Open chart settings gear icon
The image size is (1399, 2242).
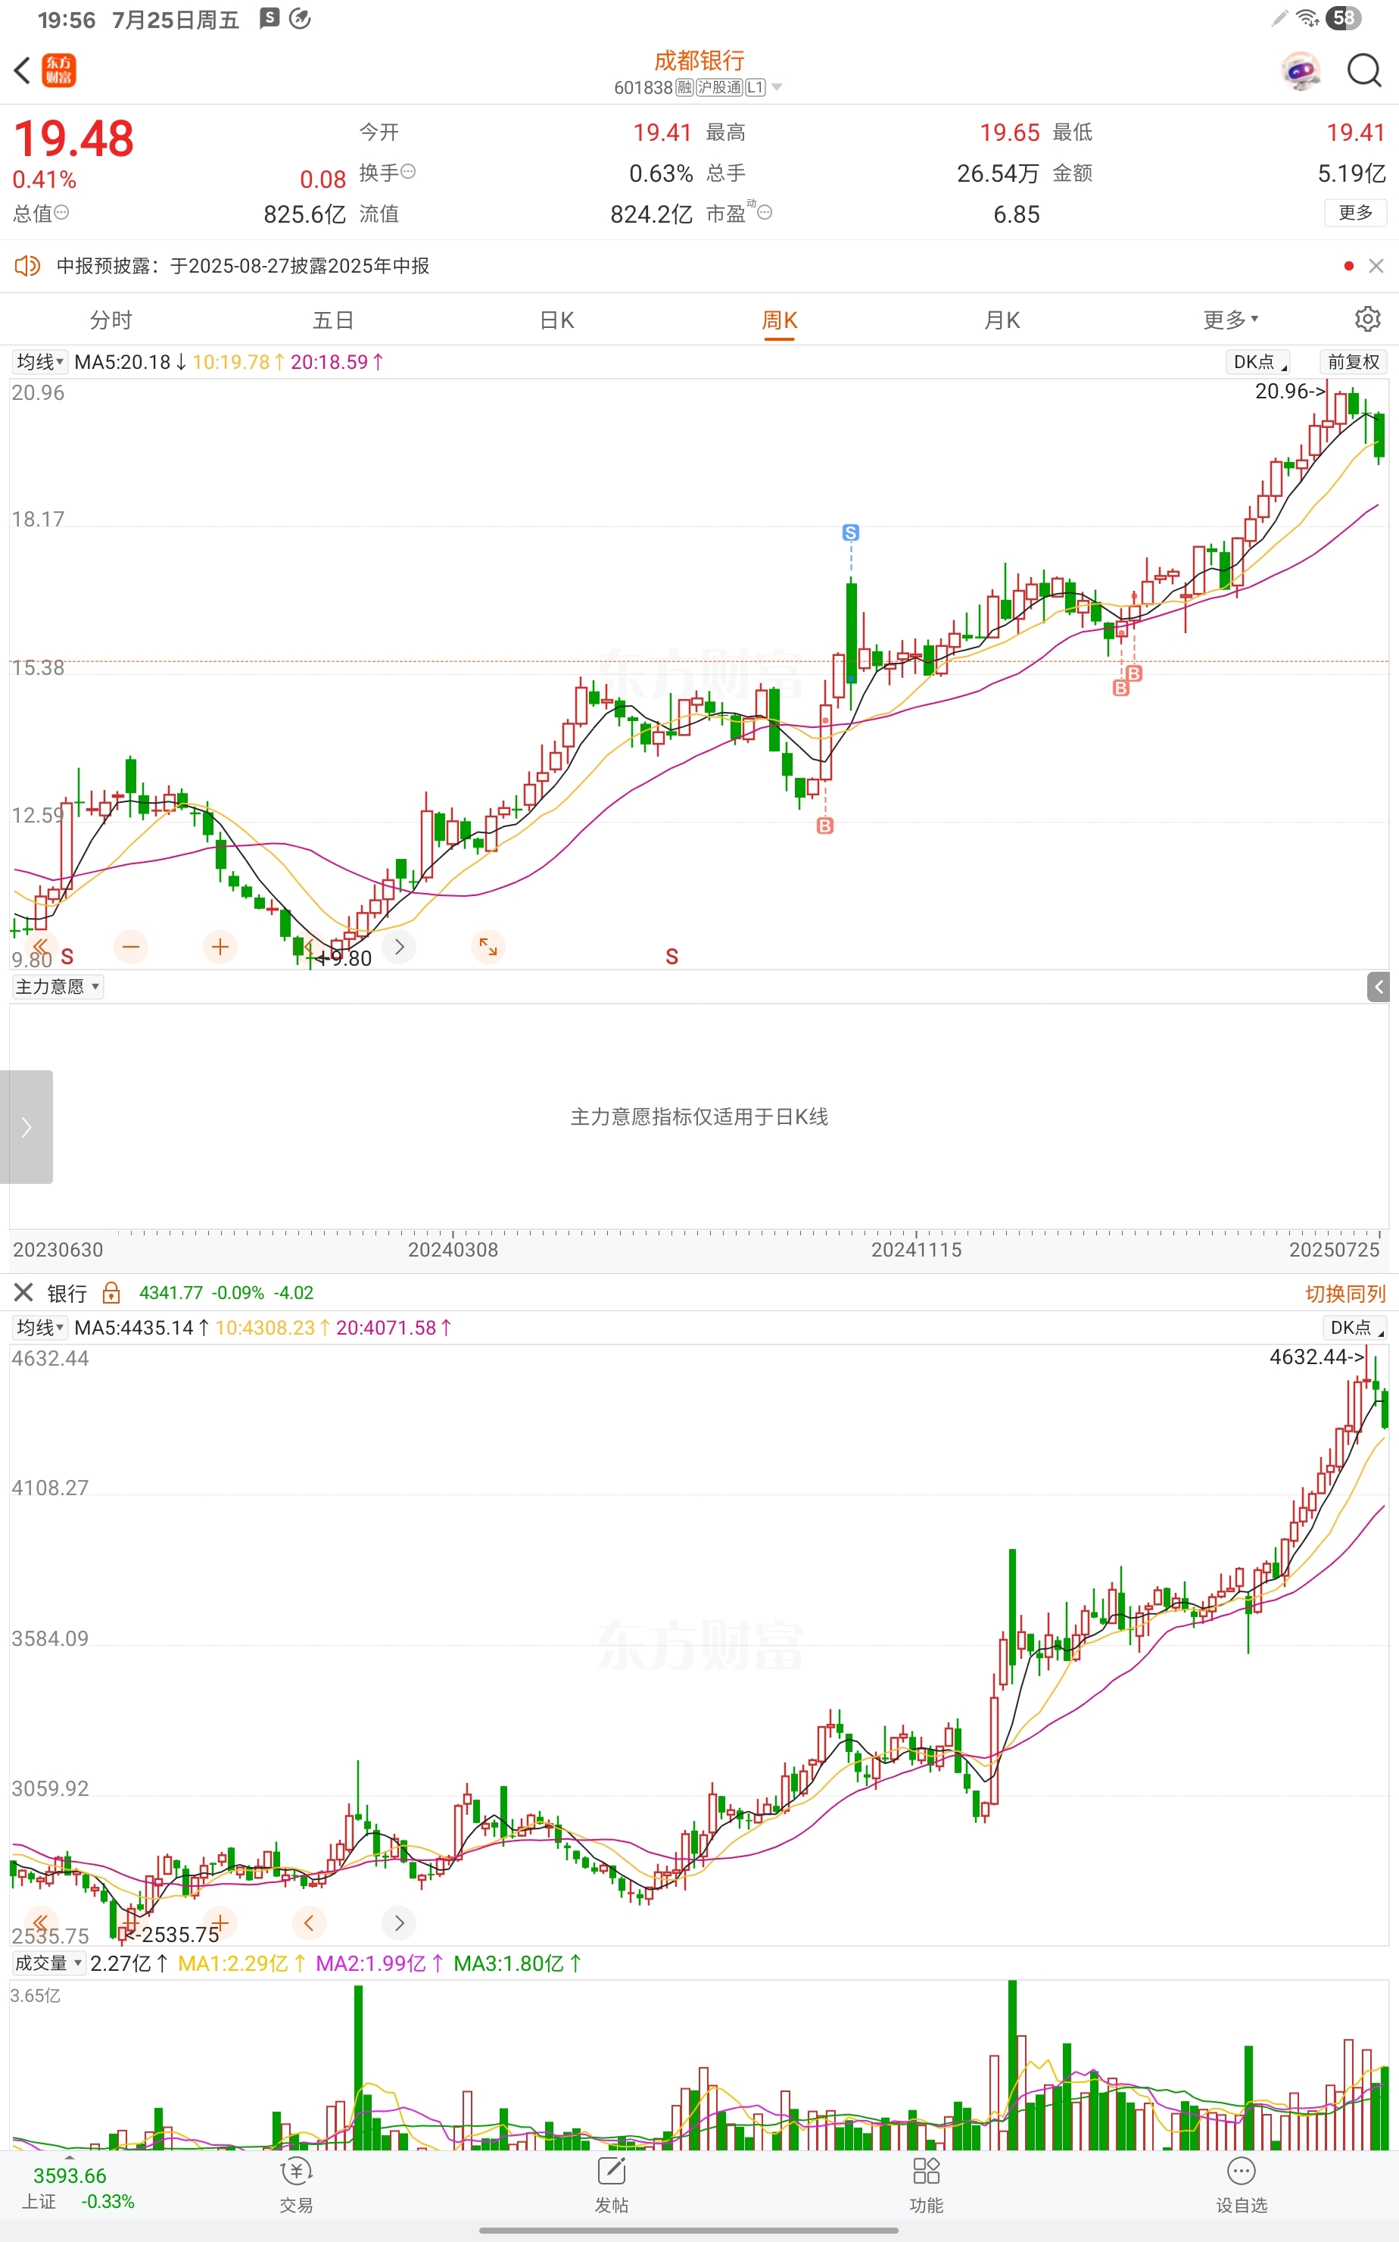(x=1367, y=320)
